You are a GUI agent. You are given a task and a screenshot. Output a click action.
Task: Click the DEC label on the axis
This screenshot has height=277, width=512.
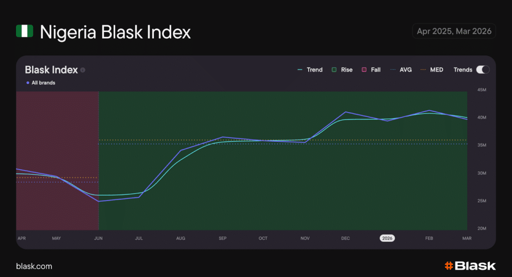tap(345, 238)
